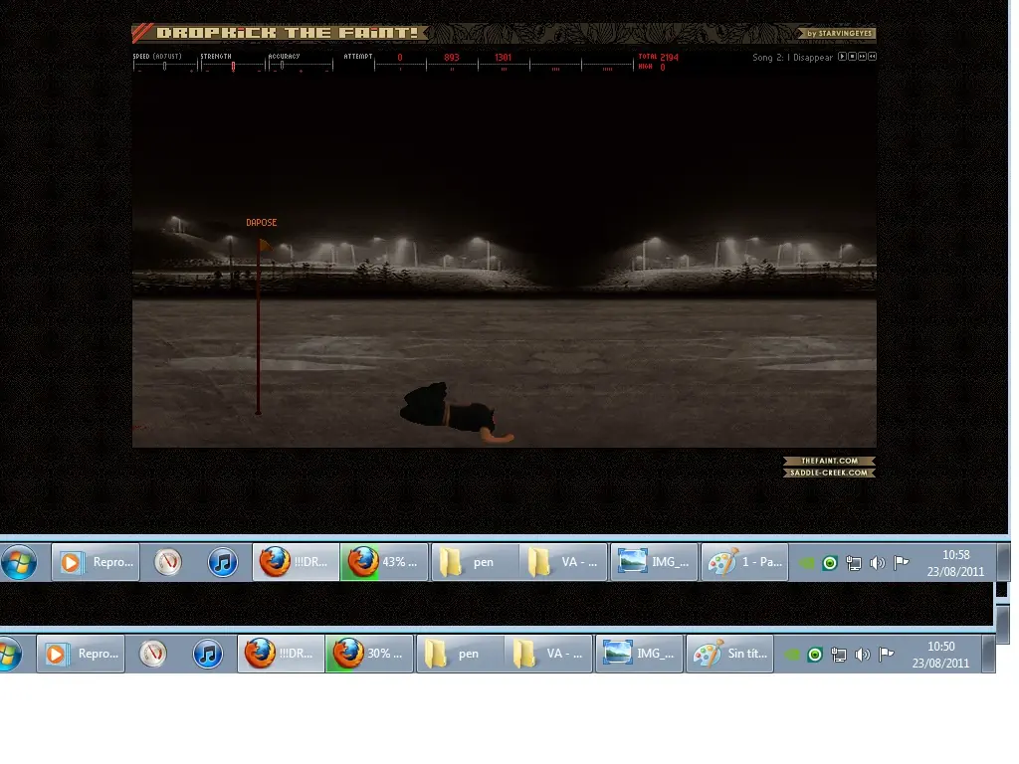Switch to Firefox '30% ...' download window
This screenshot has height=764, width=1019.
point(369,654)
